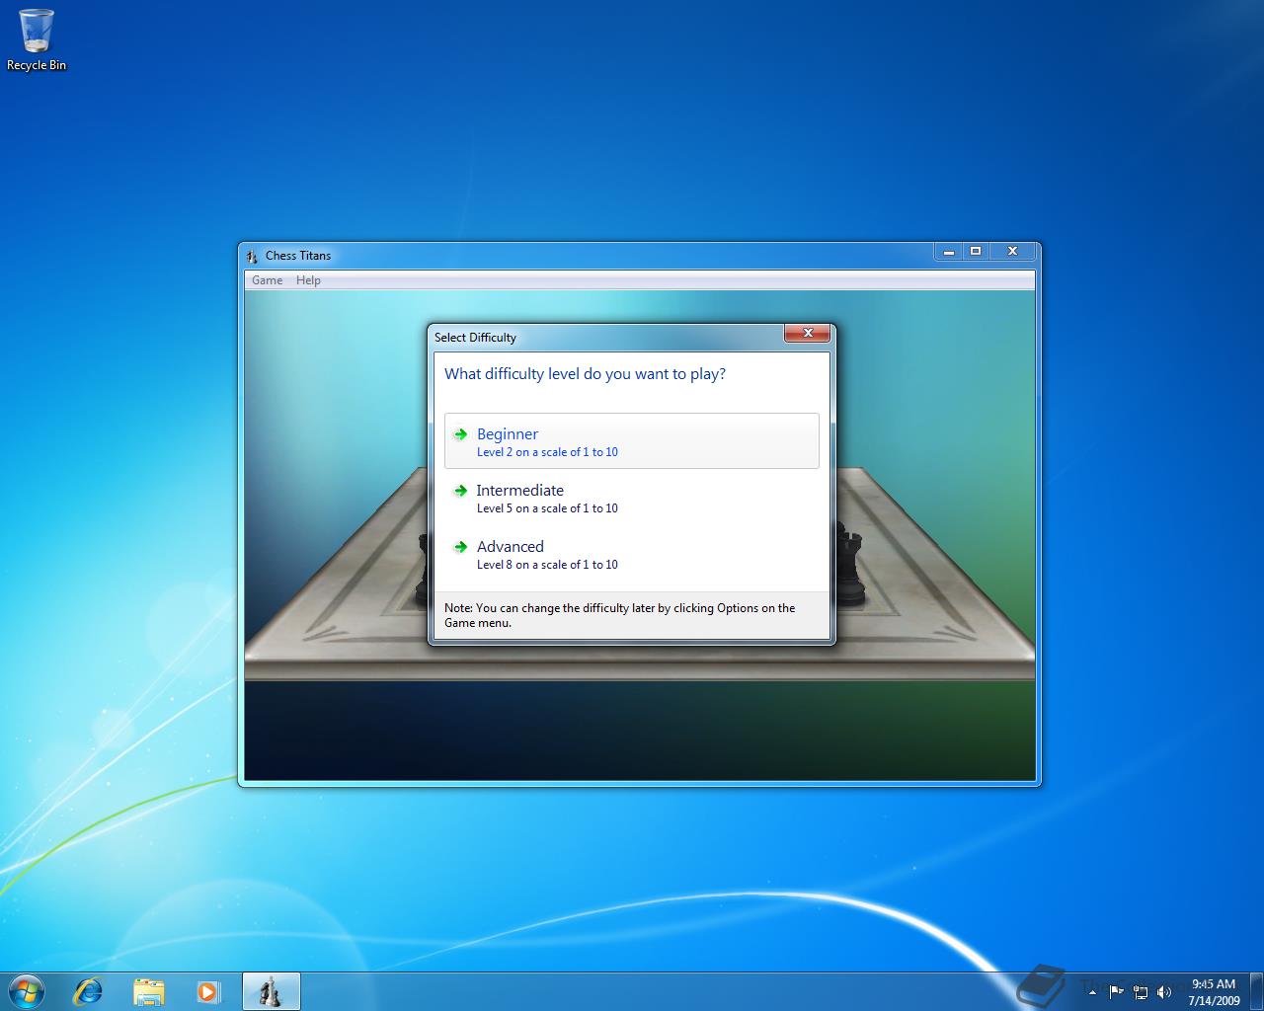Show hidden system tray icons
1264x1011 pixels.
[1092, 992]
